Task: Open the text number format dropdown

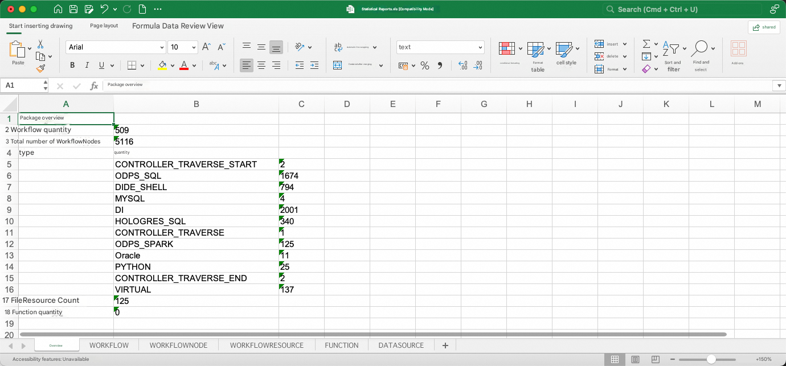Action: point(440,47)
